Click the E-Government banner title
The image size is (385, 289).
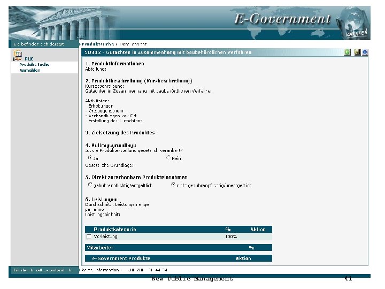click(282, 19)
